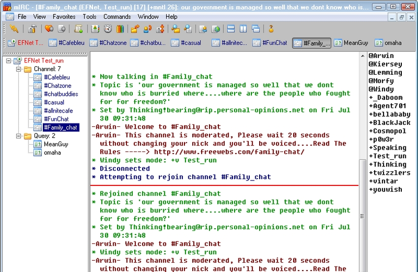Open mIRC Options hammer icon
This screenshot has width=418, height=272.
(32, 29)
